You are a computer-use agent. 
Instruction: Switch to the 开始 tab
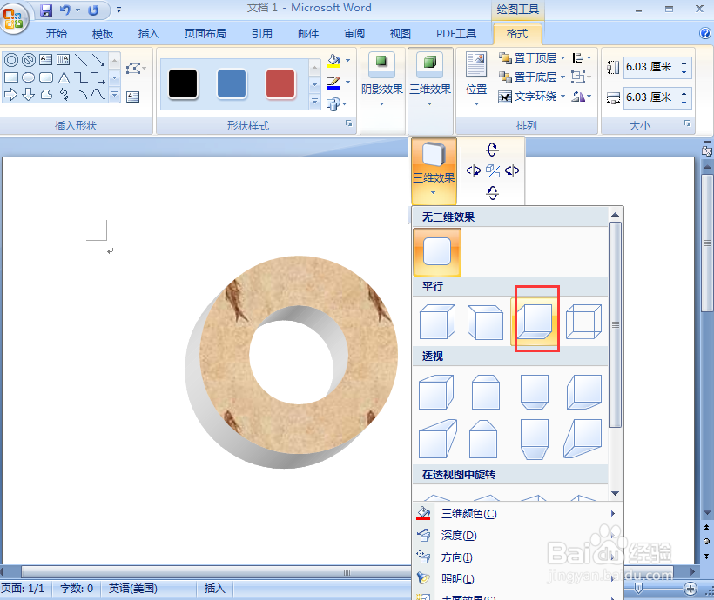[57, 34]
